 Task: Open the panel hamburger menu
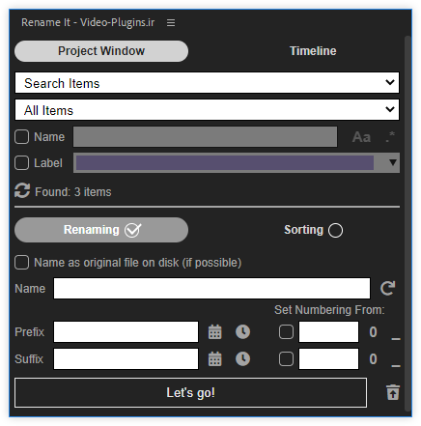(171, 22)
